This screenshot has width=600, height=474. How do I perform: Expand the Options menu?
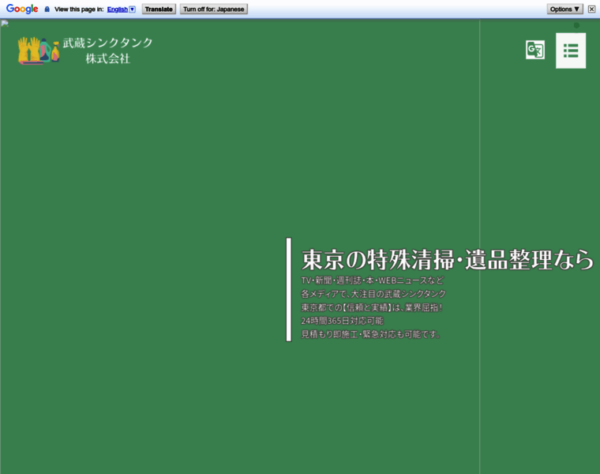click(565, 9)
